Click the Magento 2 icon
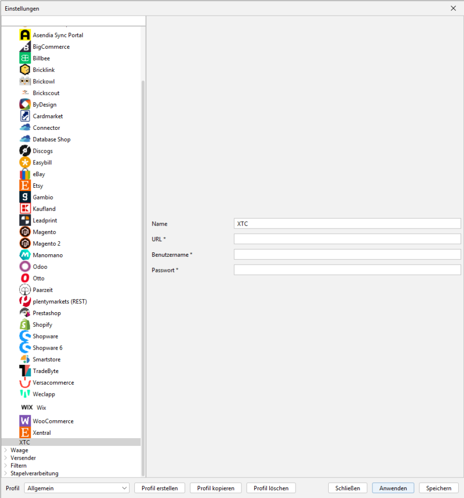Image resolution: width=464 pixels, height=498 pixels. click(25, 244)
